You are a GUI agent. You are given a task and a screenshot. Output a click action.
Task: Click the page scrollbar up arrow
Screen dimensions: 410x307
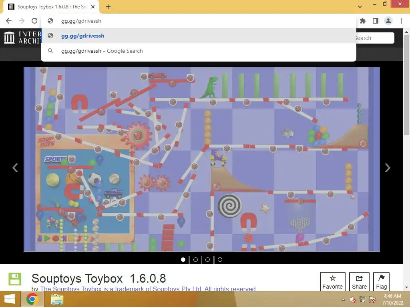[x=406, y=32]
